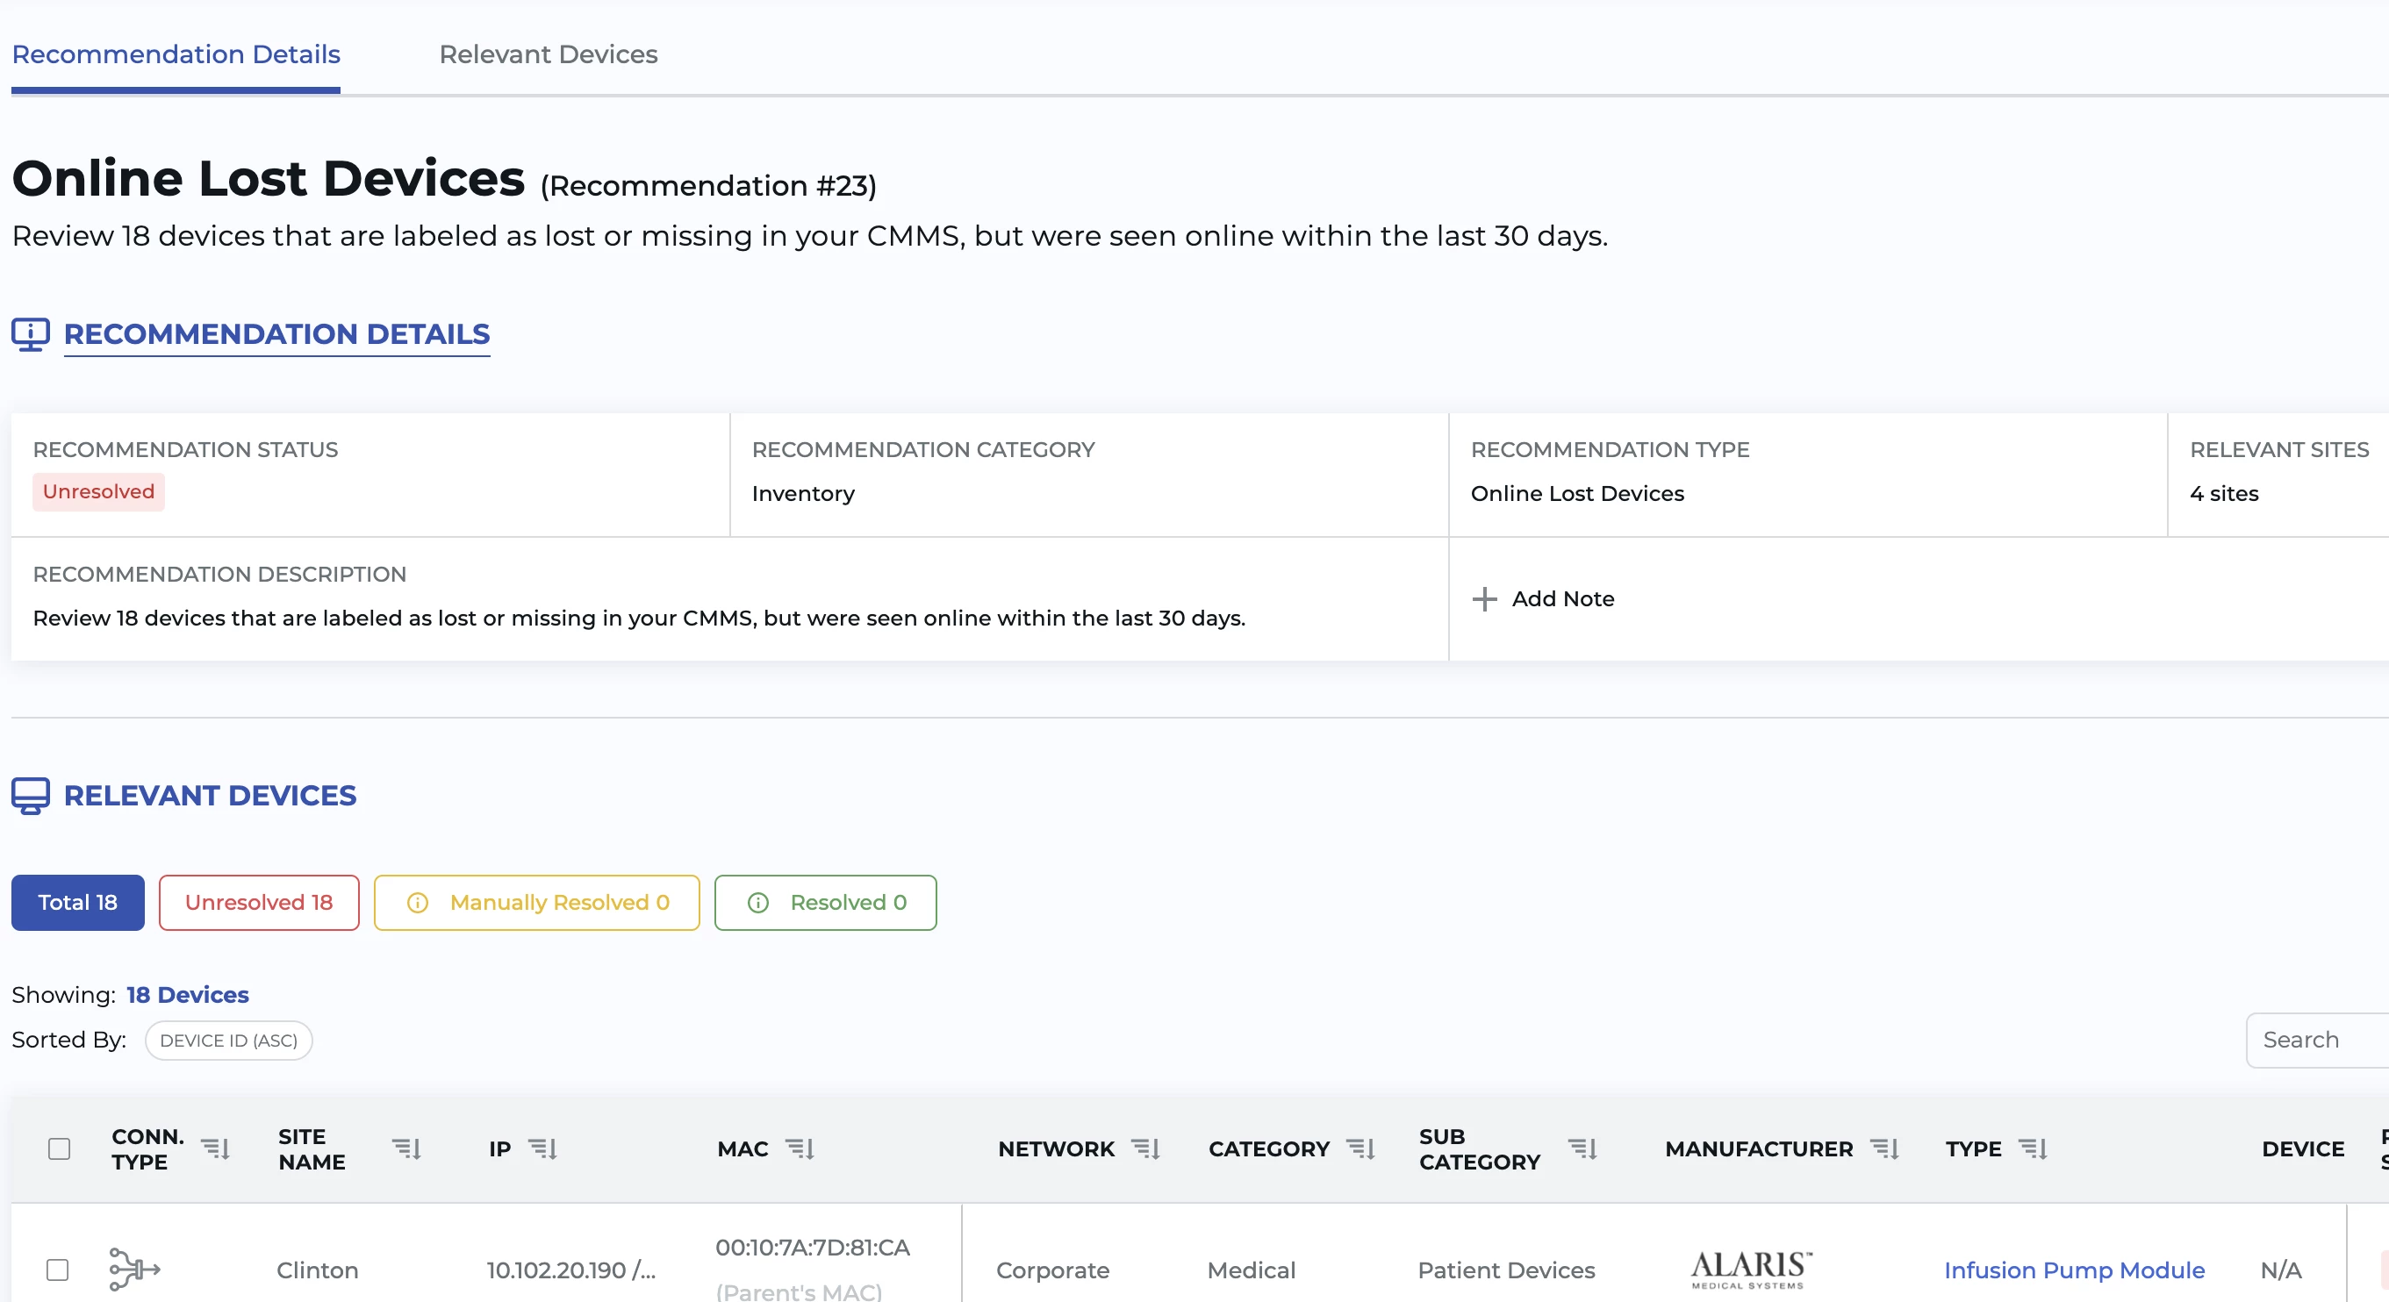The image size is (2389, 1302).
Task: Filter by Unresolved 18 devices
Action: coord(259,902)
